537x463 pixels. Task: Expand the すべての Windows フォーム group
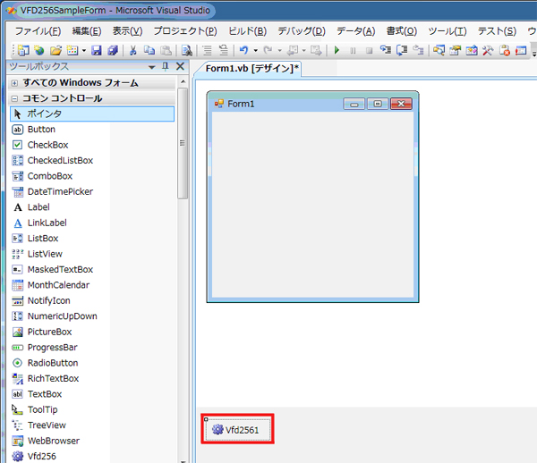click(14, 83)
